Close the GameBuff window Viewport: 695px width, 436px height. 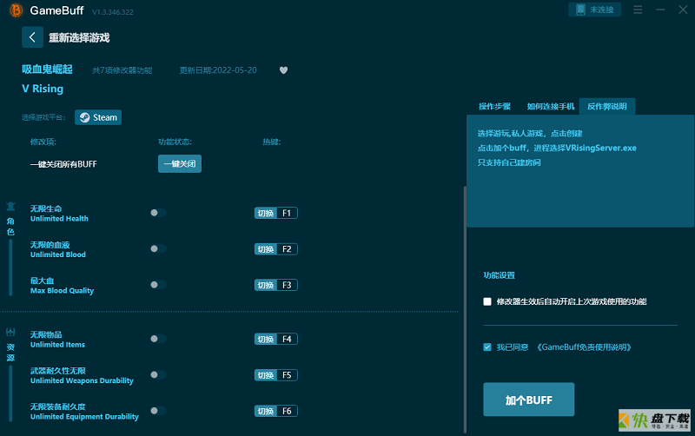click(683, 10)
